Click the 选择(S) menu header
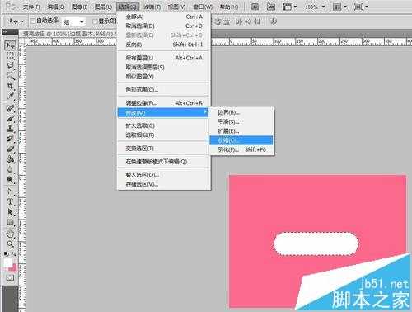This screenshot has height=312, width=412. (128, 7)
